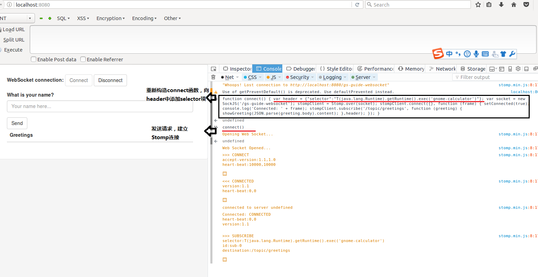Screen dimensions: 538x277
Task: Click the Sogou input method logo
Action: pyautogui.click(x=438, y=54)
